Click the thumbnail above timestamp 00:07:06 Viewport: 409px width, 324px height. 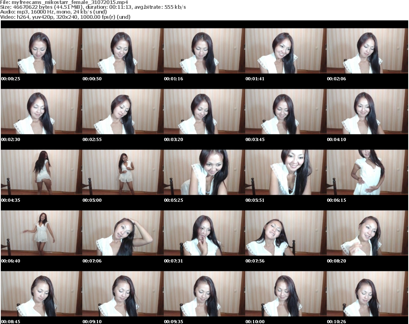coord(123,233)
